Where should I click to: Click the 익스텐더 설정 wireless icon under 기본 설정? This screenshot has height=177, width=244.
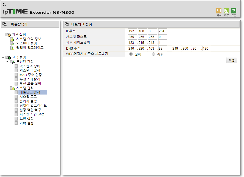(x=12, y=43)
